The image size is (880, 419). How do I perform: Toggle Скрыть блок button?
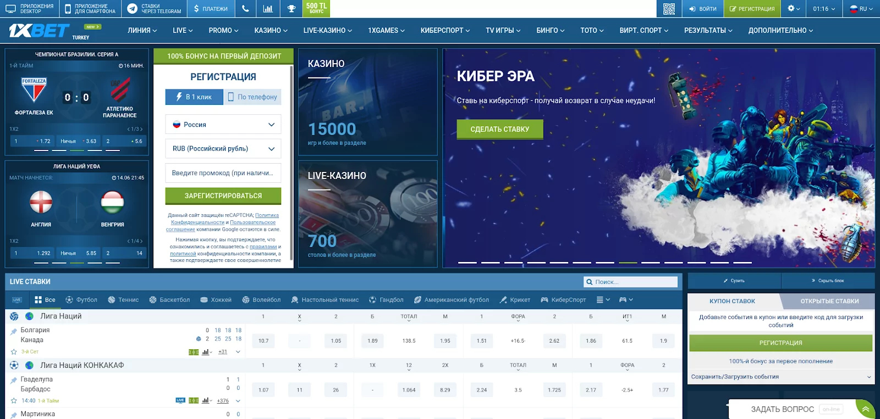828,281
